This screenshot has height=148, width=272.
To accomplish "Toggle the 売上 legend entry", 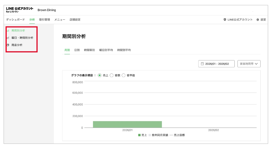I will pyautogui.click(x=143, y=135).
